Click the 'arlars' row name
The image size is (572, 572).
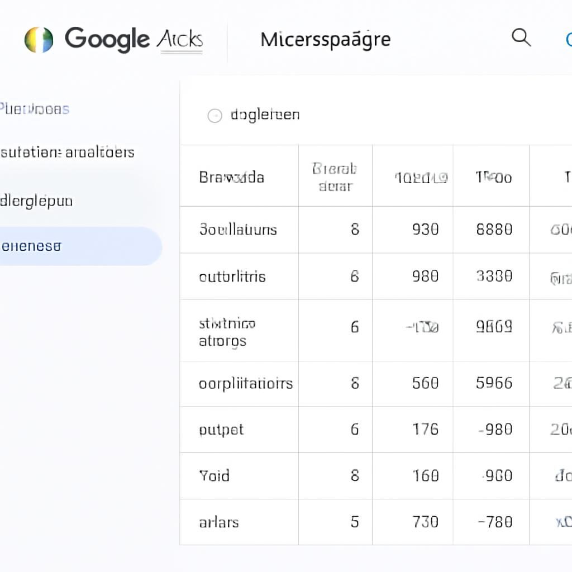click(219, 522)
